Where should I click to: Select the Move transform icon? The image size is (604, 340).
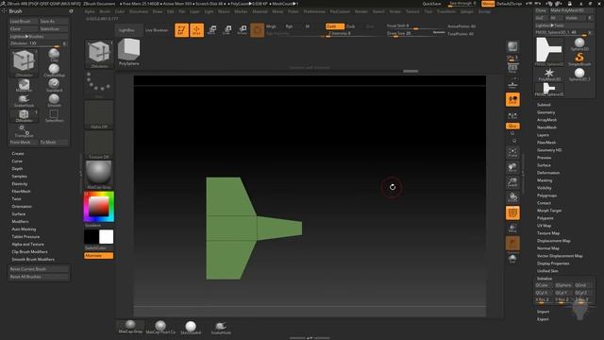pos(211,30)
